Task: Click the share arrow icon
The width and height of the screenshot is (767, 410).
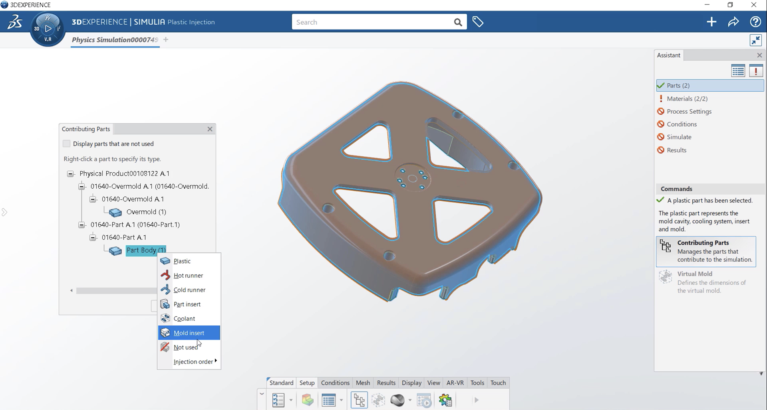Action: click(x=733, y=22)
